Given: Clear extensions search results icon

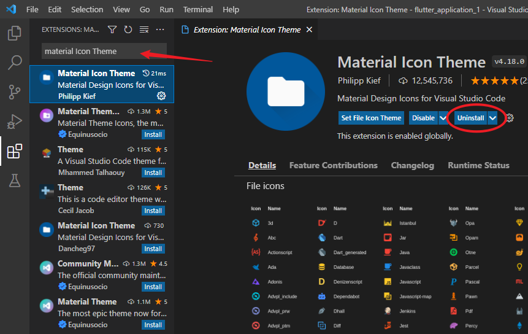Looking at the screenshot, I should point(144,29).
